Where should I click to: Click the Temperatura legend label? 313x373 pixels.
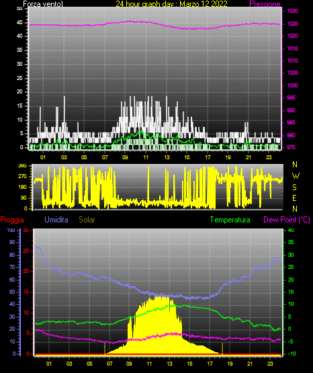point(230,220)
